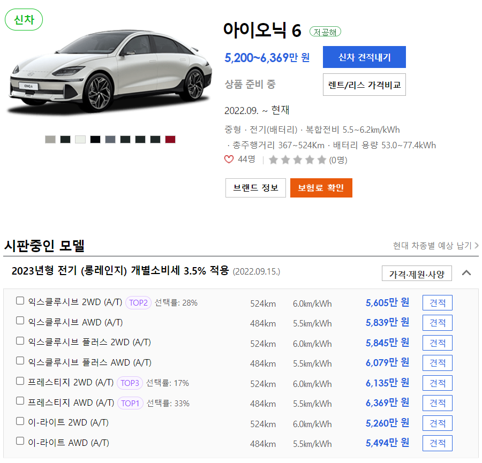Image resolution: width=482 pixels, height=463 pixels.
Task: Select the black swatch after the white one
Action: 95,140
